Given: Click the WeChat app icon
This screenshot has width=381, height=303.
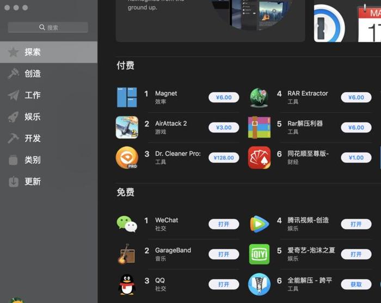Looking at the screenshot, I should pyautogui.click(x=127, y=224).
